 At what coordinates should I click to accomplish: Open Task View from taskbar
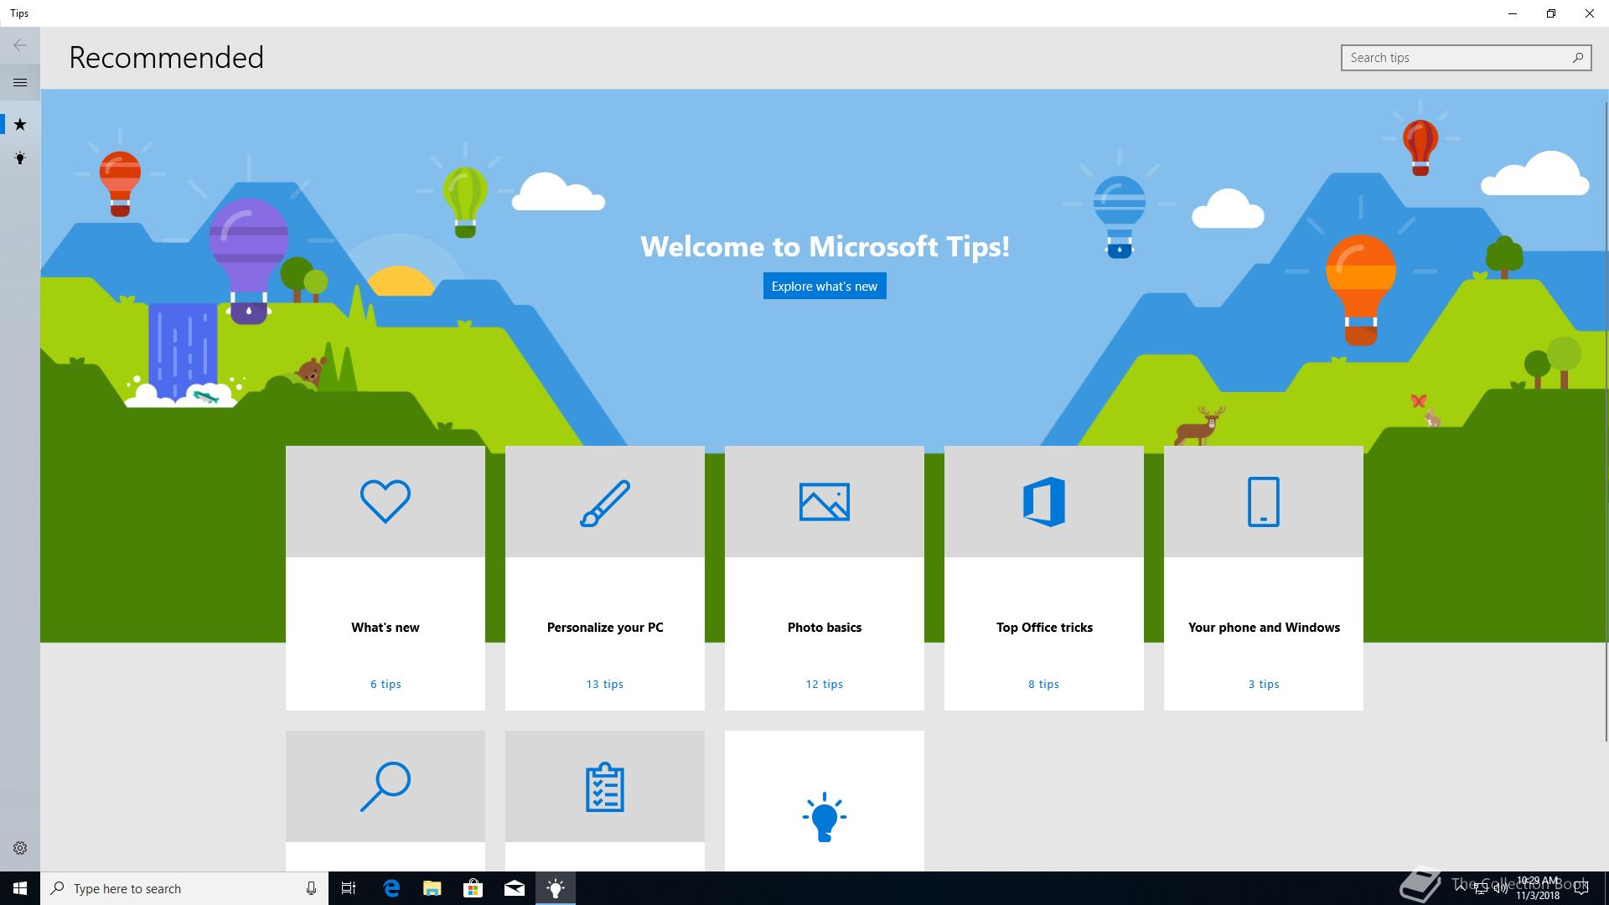coord(349,888)
